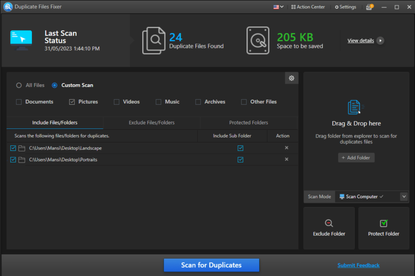Open Settings in the title bar

coord(345,7)
